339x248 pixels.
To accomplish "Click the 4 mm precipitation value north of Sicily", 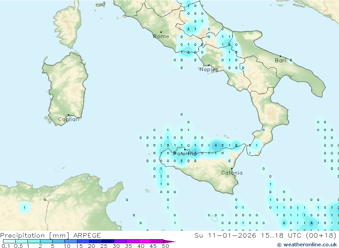I will 216,145.
